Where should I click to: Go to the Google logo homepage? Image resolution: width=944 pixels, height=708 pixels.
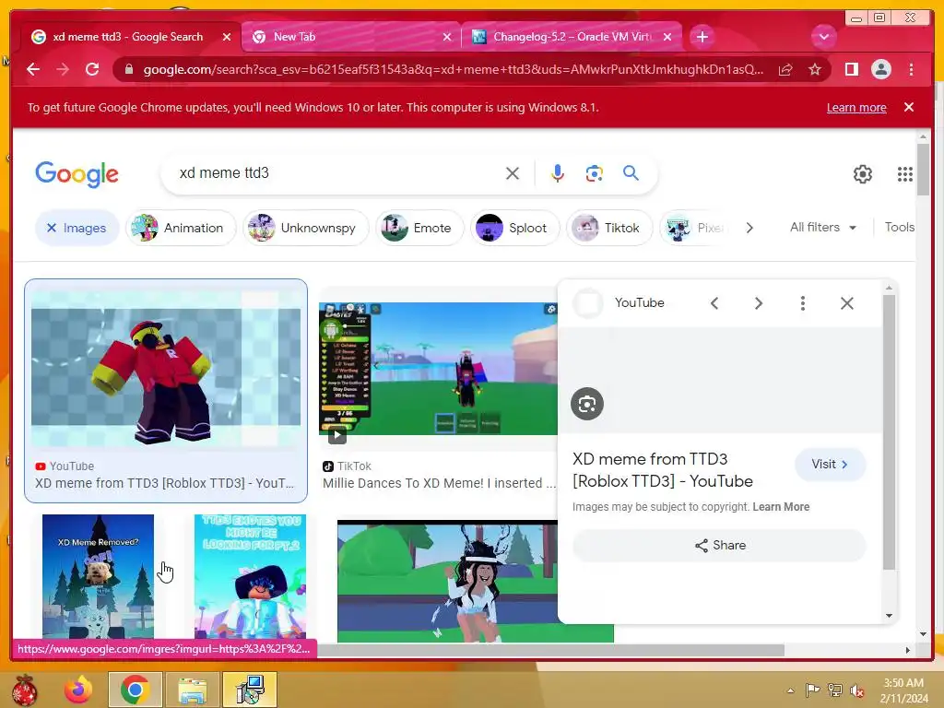tap(77, 174)
